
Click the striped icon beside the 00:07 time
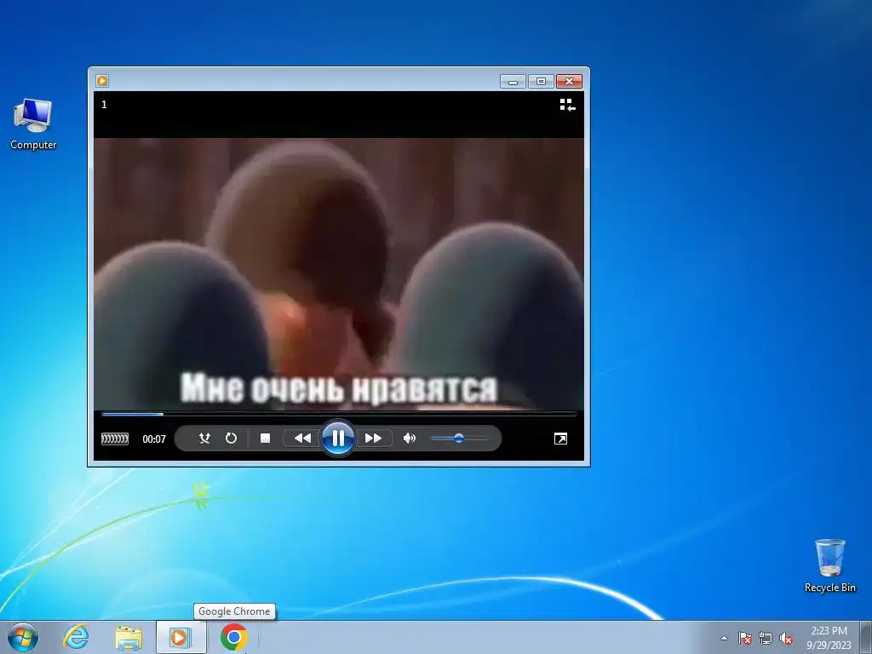(x=115, y=439)
